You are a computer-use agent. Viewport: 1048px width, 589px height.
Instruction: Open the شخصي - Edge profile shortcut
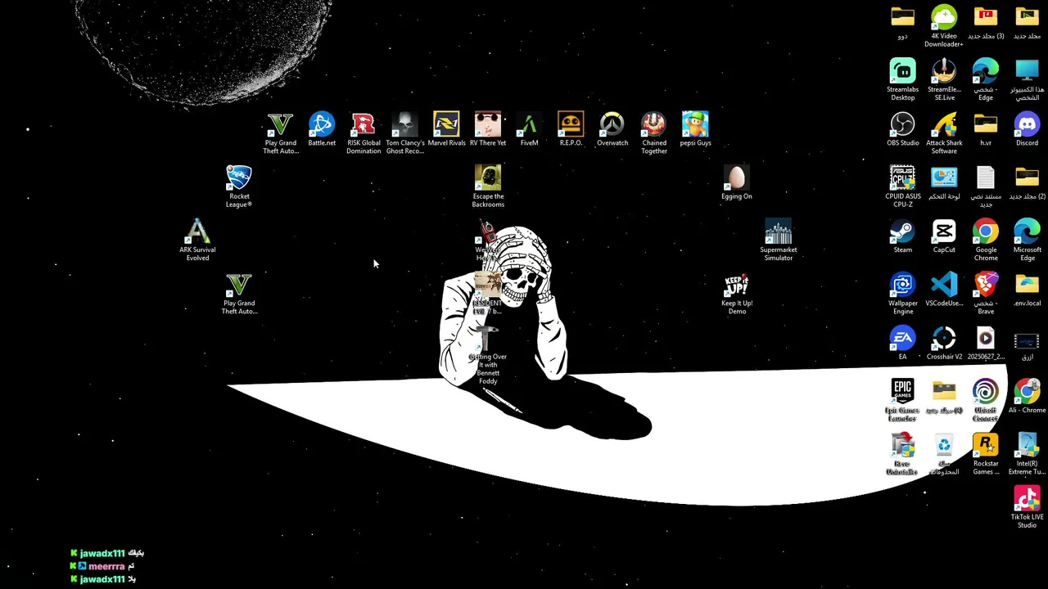tap(986, 79)
